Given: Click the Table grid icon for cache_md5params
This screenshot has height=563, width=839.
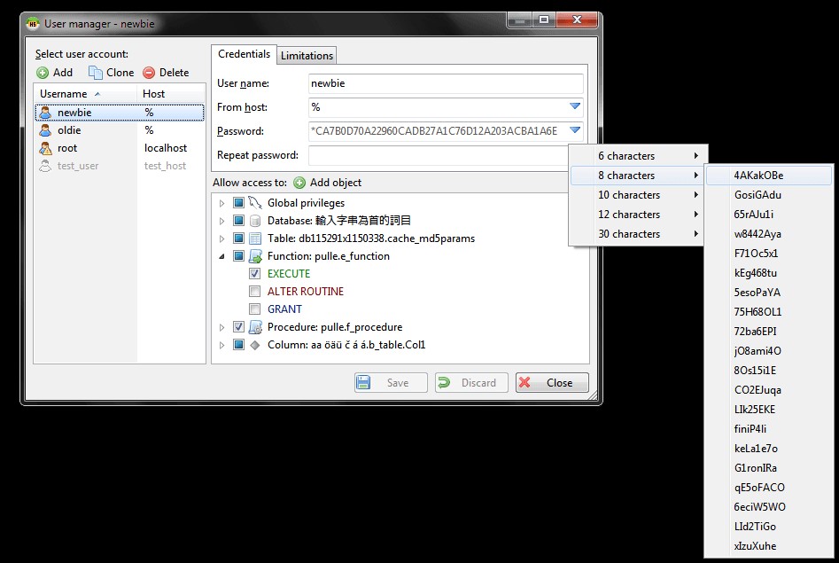Looking at the screenshot, I should [x=255, y=238].
